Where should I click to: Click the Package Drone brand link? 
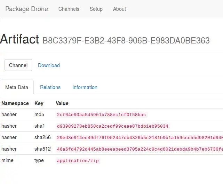pyautogui.click(x=27, y=9)
